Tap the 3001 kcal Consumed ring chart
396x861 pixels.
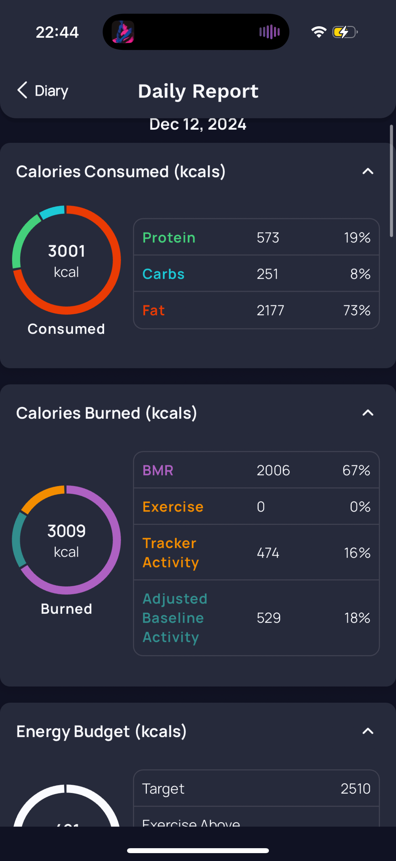coord(67,260)
